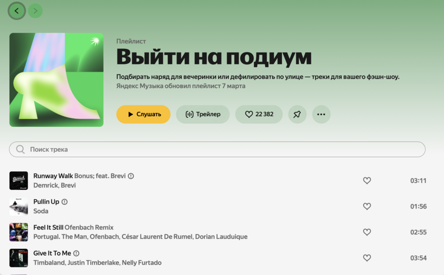Click the Give It To Me album thumbnail

click(19, 258)
